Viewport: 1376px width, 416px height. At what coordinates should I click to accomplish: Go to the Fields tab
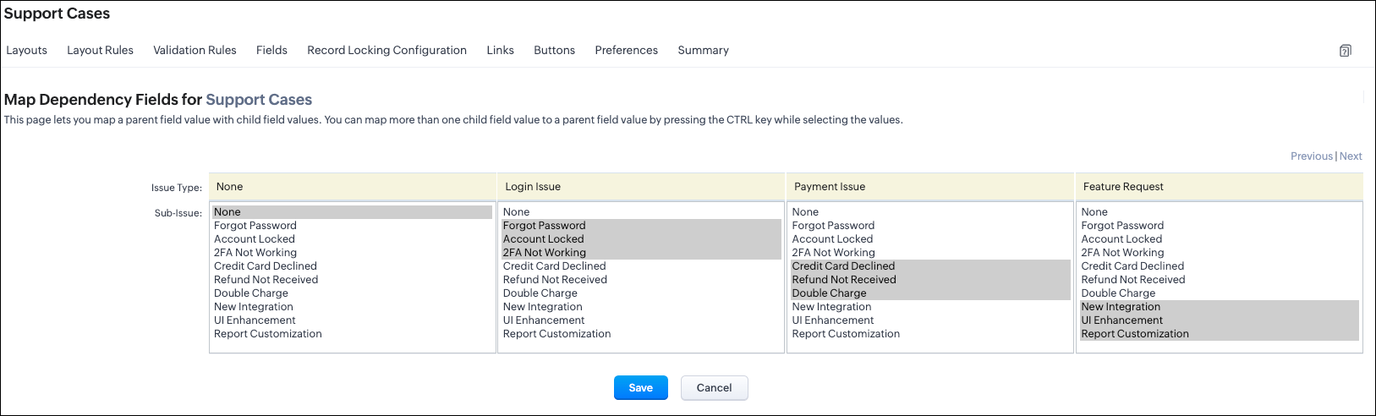pos(271,50)
